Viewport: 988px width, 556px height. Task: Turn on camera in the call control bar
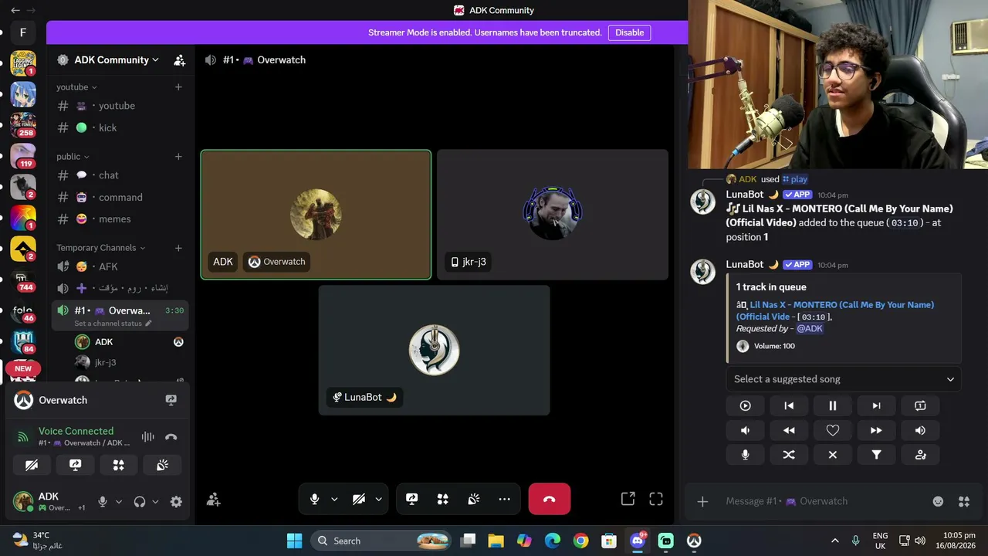[x=359, y=500]
